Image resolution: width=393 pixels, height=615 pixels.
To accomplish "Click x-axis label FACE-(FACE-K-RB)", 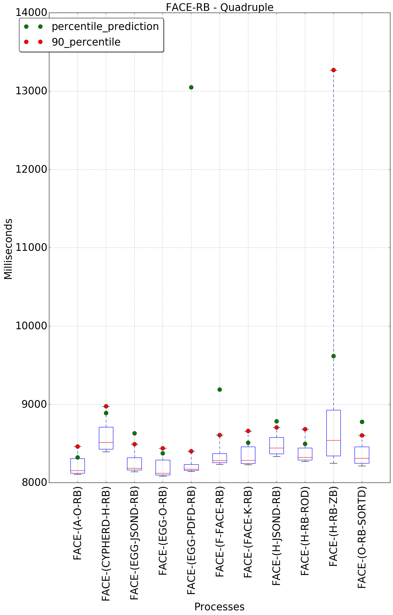I will (x=248, y=532).
